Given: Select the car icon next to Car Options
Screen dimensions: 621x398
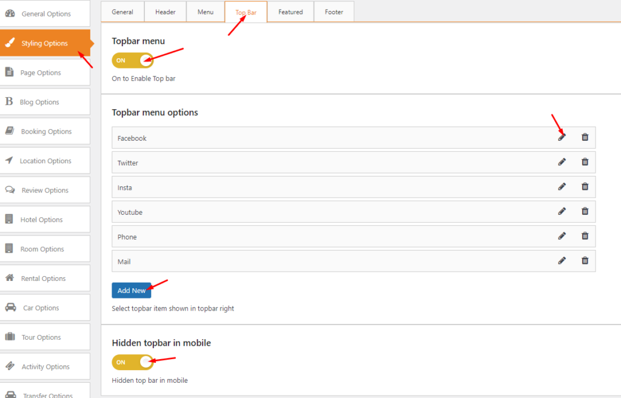Looking at the screenshot, I should [x=12, y=307].
